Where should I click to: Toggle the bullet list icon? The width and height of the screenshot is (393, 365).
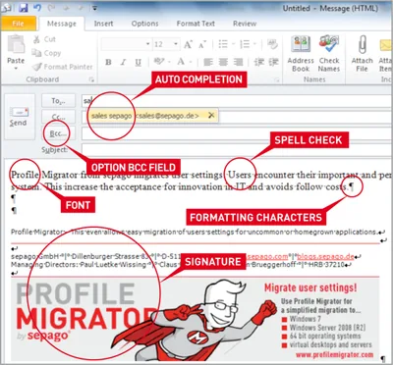(x=223, y=44)
